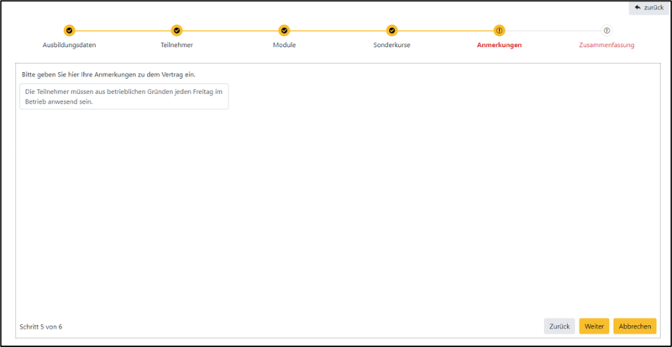This screenshot has height=347, width=672.
Task: Click the 'Bitte geben Sie hier' instruction text
Action: click(108, 75)
